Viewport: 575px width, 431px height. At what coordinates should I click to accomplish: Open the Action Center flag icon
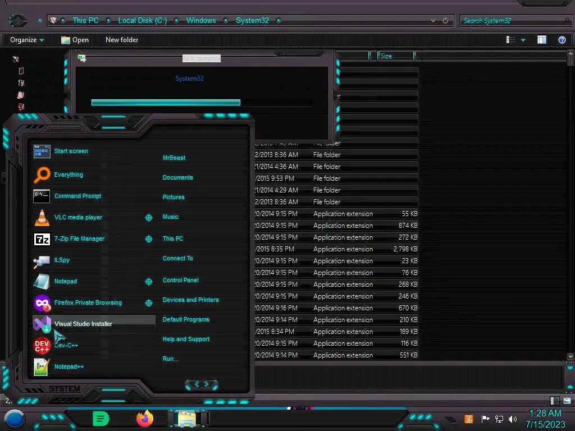coord(485,419)
